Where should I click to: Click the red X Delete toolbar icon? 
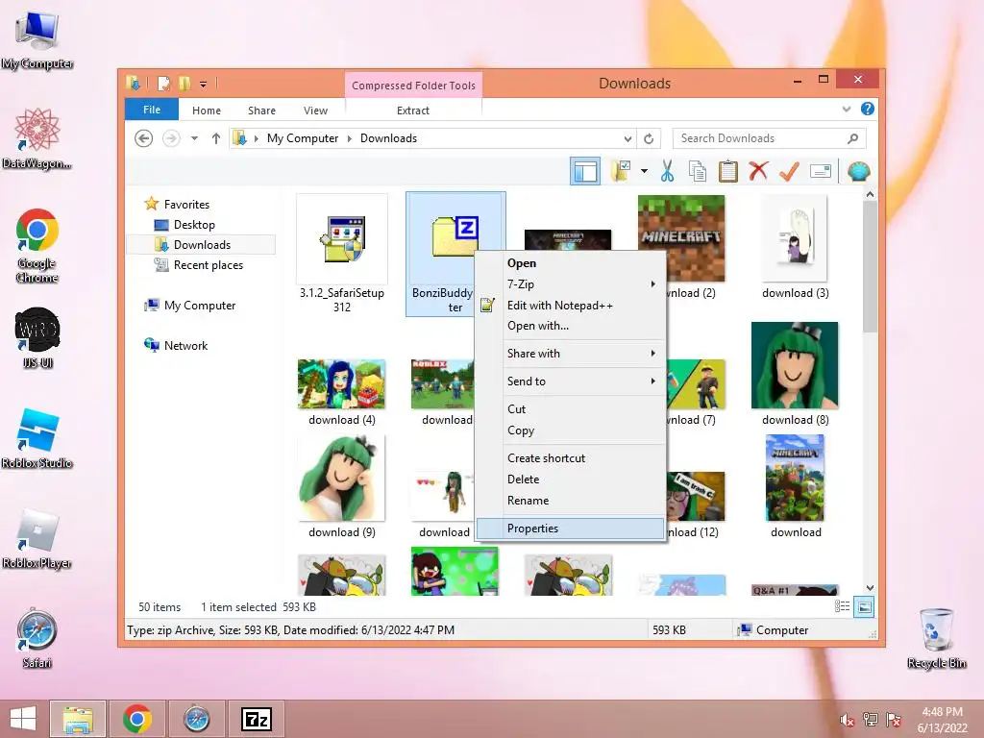click(x=758, y=171)
